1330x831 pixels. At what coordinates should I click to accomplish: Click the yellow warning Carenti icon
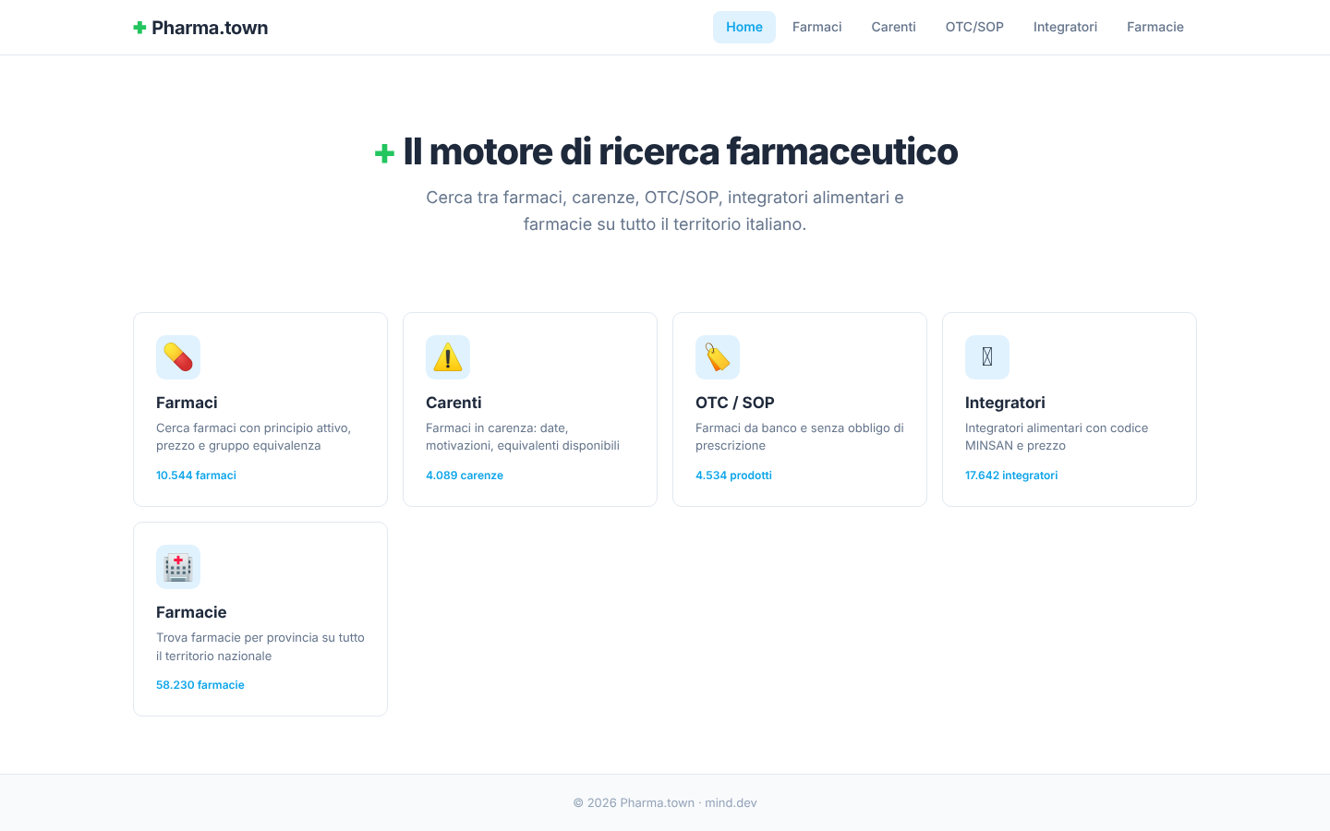tap(448, 357)
